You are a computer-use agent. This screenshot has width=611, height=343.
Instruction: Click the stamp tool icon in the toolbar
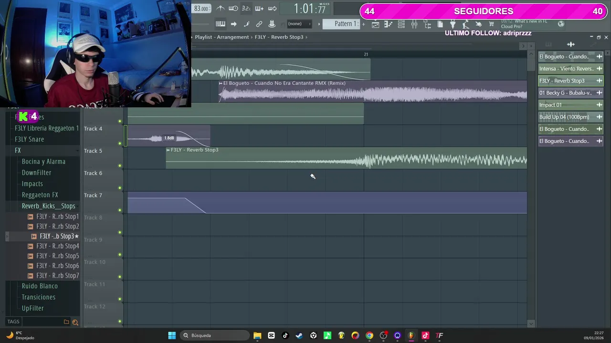272,24
